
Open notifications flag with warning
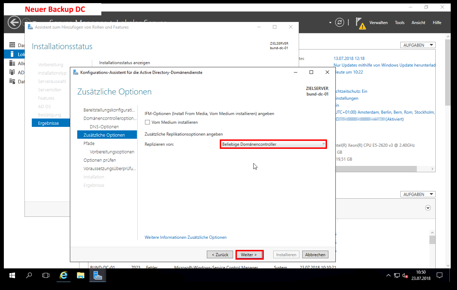click(x=360, y=23)
